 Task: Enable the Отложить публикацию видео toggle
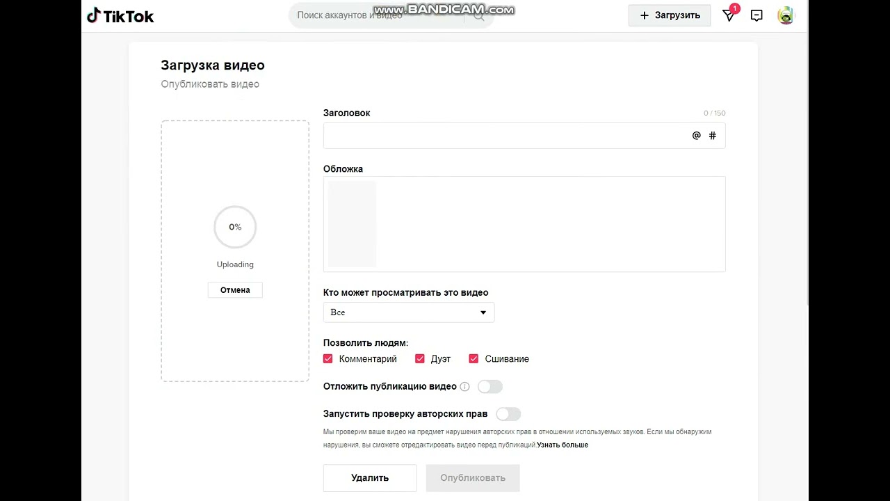point(489,387)
